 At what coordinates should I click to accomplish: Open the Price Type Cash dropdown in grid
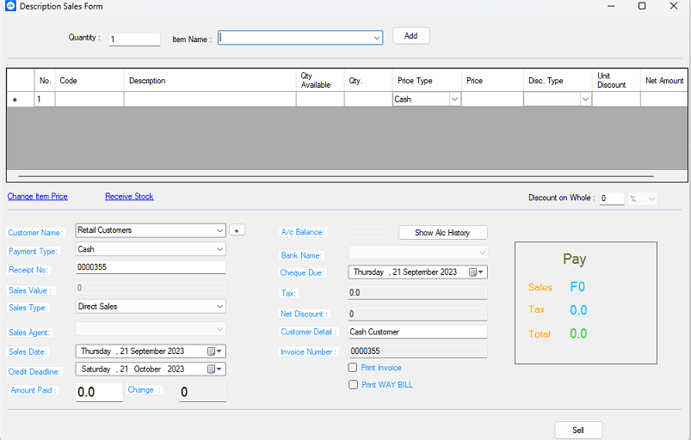455,100
